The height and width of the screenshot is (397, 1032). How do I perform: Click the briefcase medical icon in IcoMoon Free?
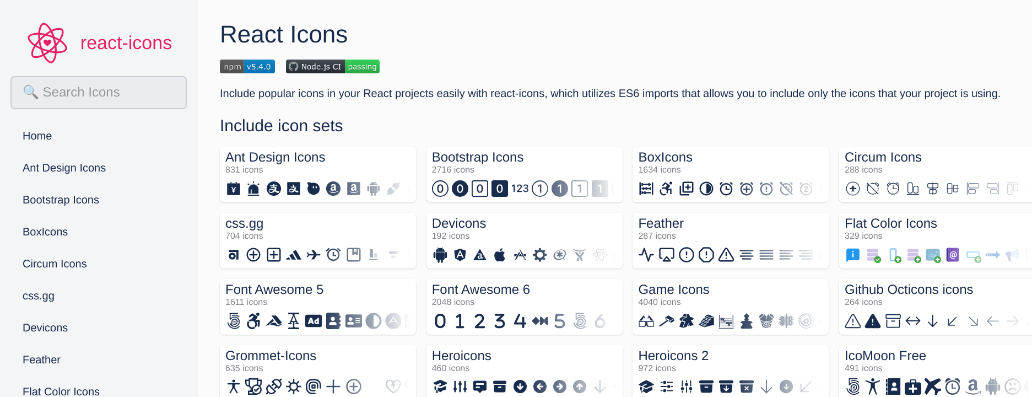(912, 387)
